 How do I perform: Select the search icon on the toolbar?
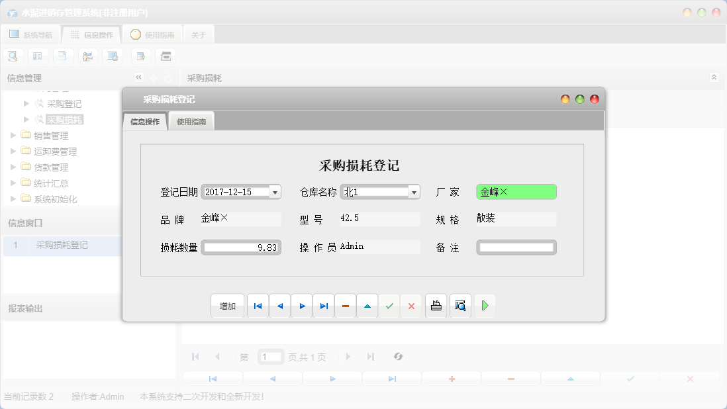[x=13, y=56]
